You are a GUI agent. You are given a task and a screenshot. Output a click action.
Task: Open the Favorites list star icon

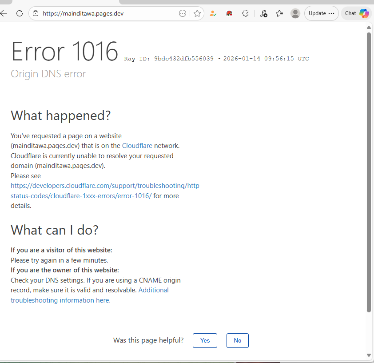tap(279, 13)
